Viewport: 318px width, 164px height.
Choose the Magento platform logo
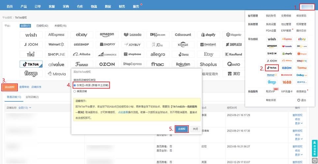coord(234,35)
